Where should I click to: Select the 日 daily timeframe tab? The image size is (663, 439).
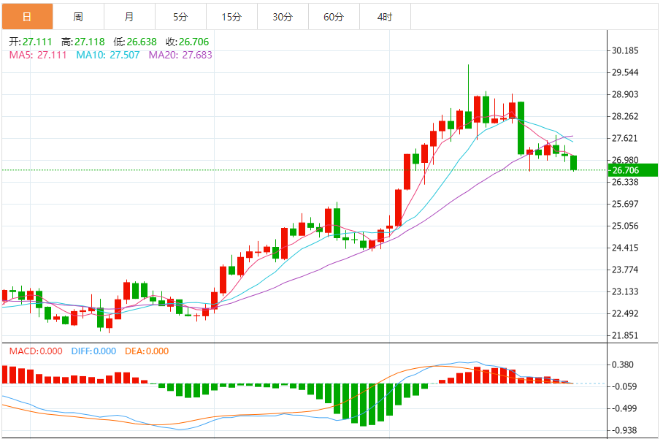27,17
